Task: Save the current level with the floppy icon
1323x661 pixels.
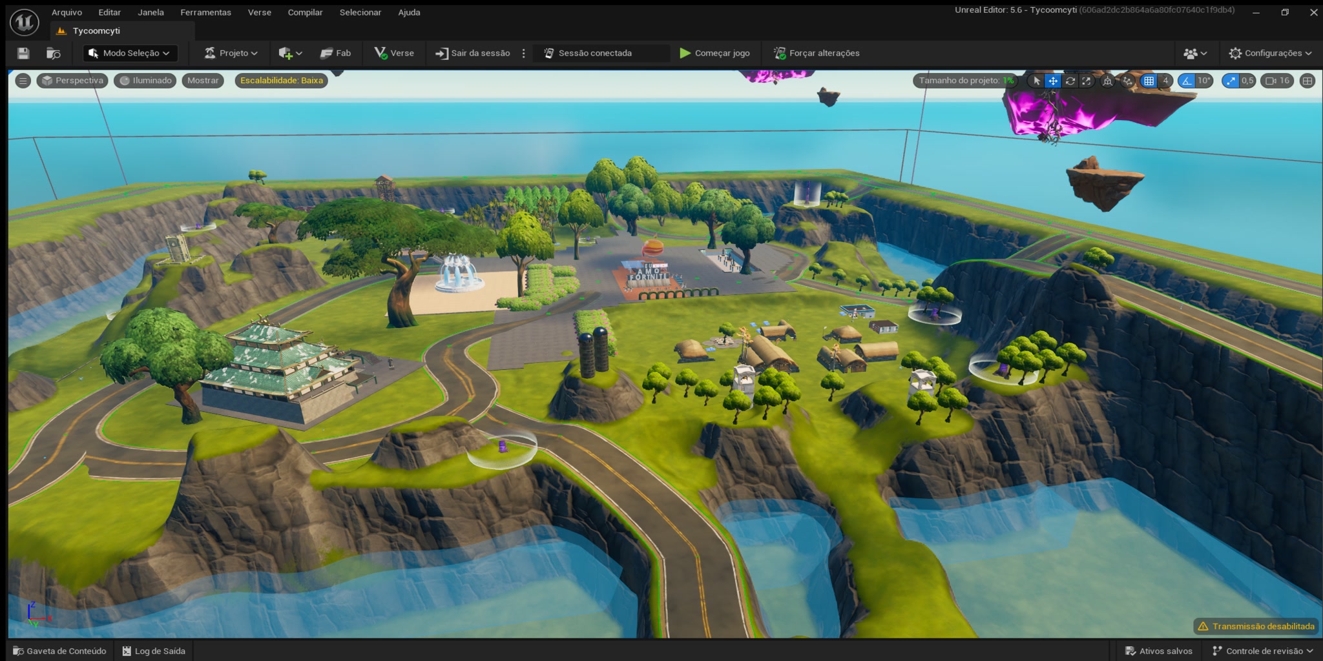Action: click(23, 53)
